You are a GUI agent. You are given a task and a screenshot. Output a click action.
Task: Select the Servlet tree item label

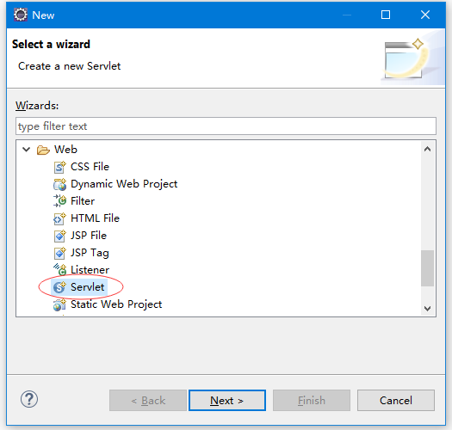(x=87, y=287)
